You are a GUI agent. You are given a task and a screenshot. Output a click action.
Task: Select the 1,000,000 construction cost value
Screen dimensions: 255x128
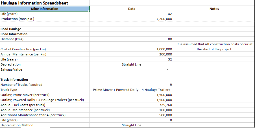(x=164, y=49)
